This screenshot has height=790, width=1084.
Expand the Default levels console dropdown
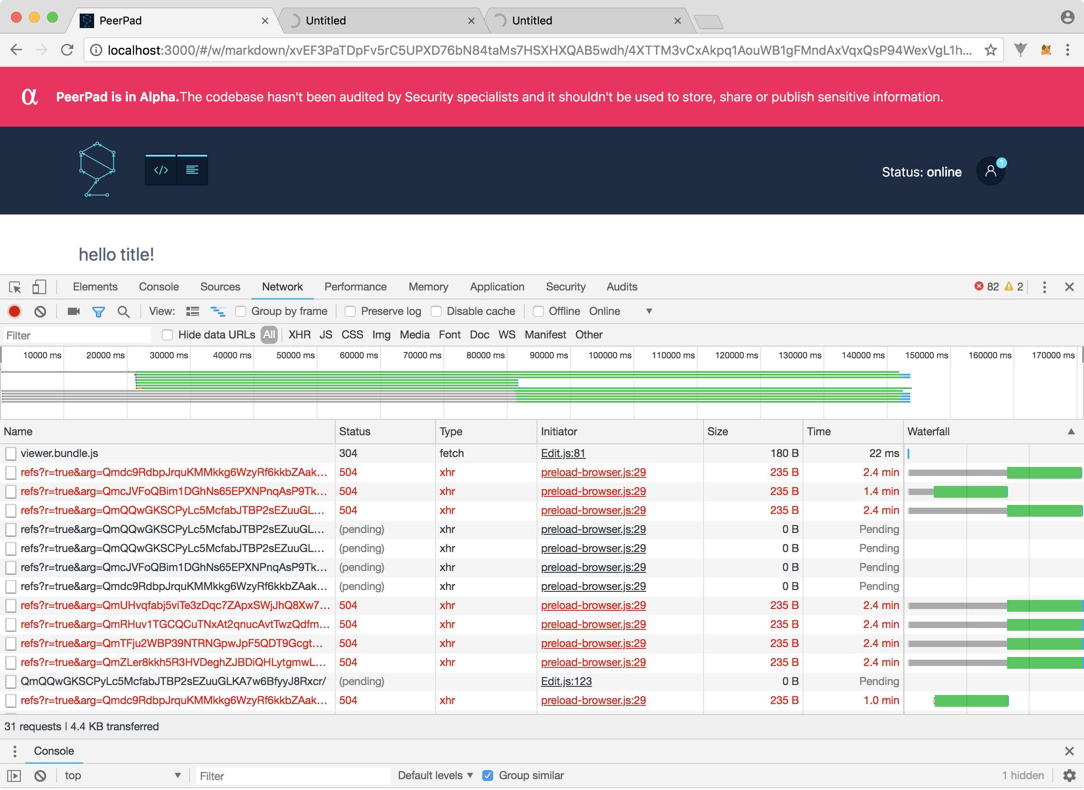pyautogui.click(x=435, y=775)
